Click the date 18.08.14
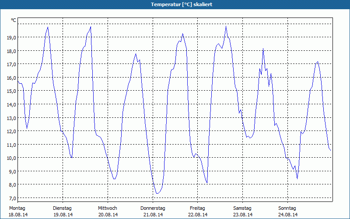350x219 pixels. [18, 215]
